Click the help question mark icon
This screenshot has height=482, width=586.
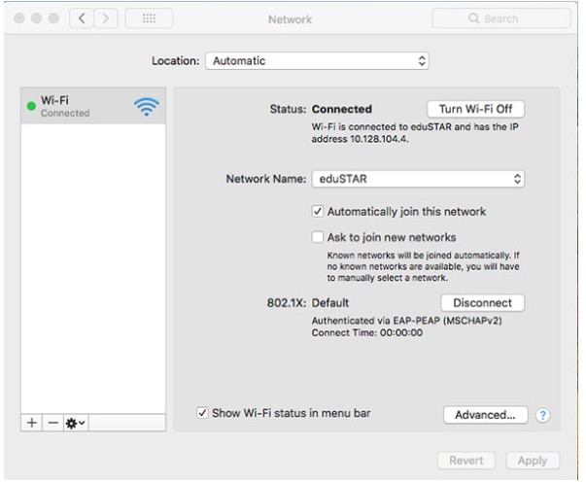coord(542,415)
